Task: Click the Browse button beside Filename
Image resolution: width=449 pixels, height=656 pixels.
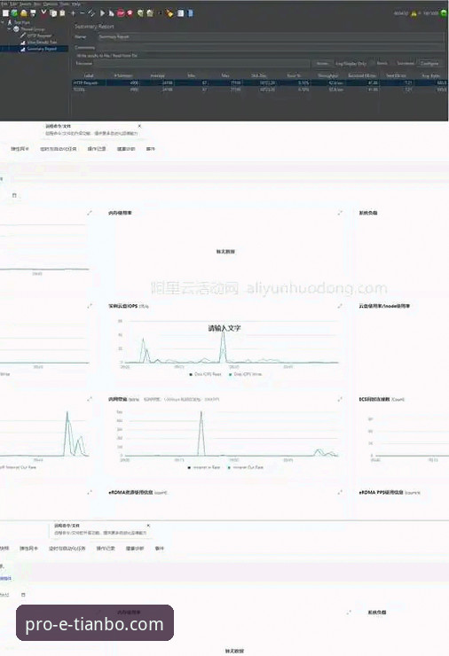Action: 322,63
